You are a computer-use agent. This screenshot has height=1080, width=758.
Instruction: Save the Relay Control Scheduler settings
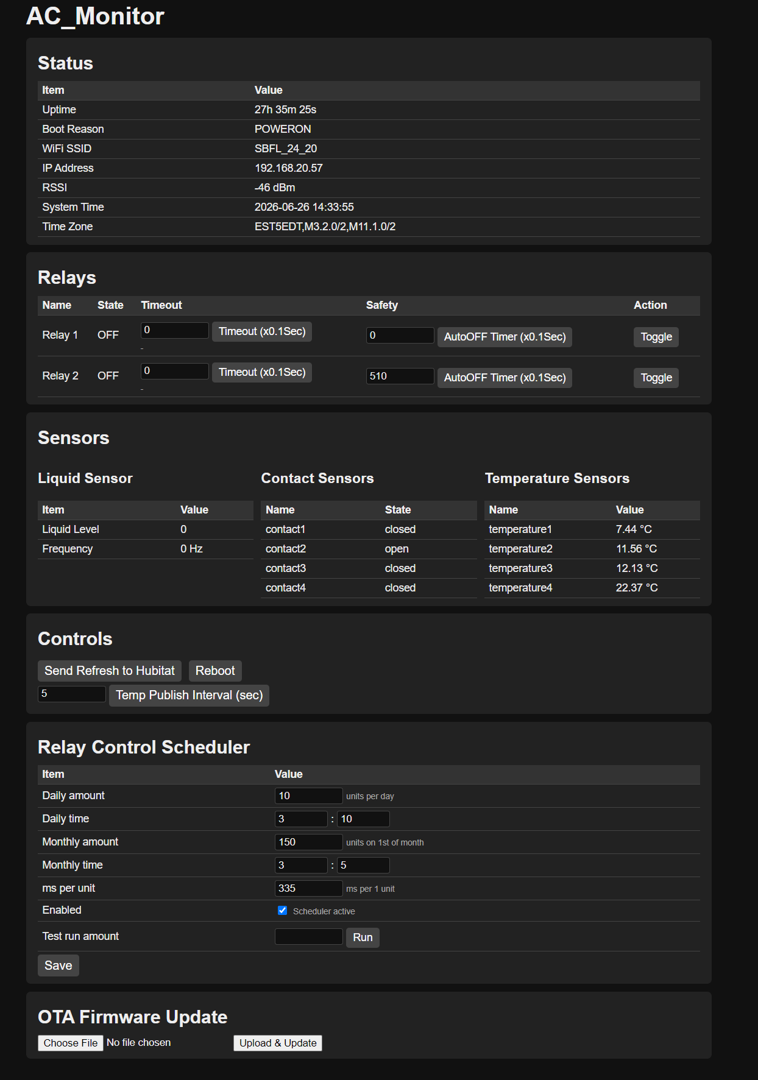click(58, 965)
